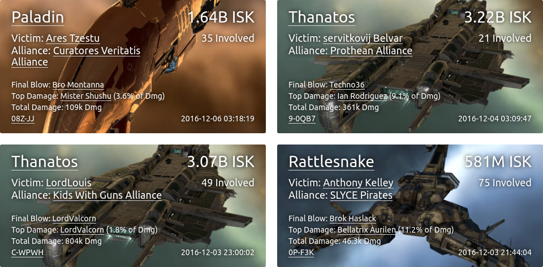The image size is (543, 267).
Task: Open Prothean Alliance page
Action: 371,51
